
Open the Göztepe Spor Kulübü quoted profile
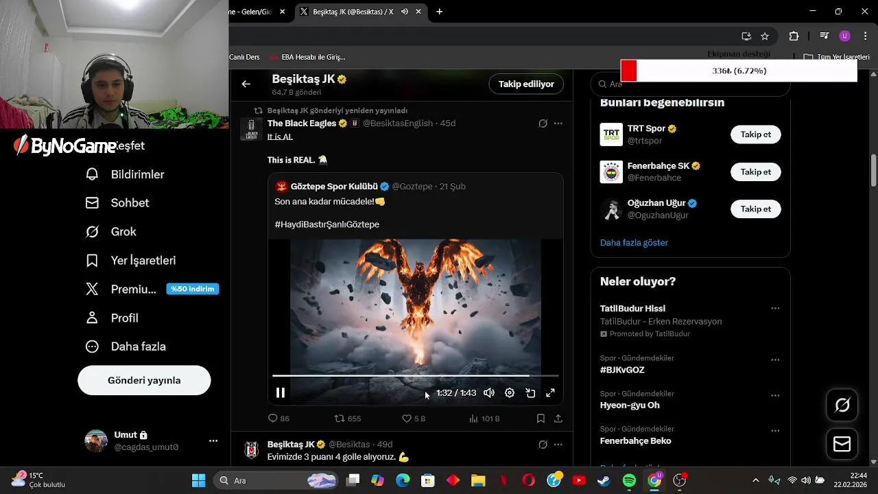click(x=334, y=187)
